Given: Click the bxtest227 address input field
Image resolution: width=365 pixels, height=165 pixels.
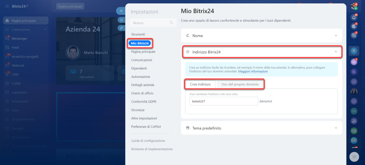Looking at the screenshot, I should (224, 101).
